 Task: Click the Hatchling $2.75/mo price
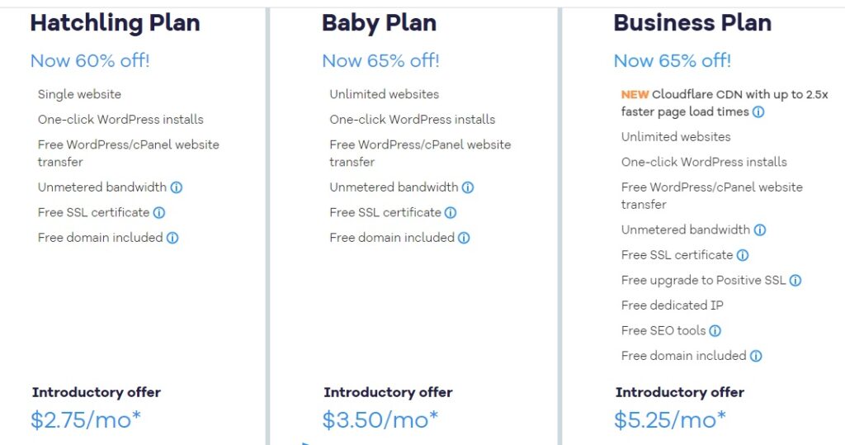tap(86, 419)
